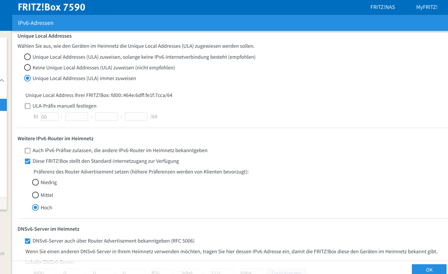Choose Hoch router advertisement preference
448x274 pixels.
pos(35,208)
